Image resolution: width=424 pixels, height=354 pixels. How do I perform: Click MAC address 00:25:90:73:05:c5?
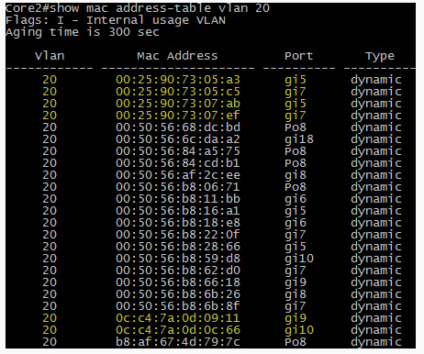coord(178,92)
